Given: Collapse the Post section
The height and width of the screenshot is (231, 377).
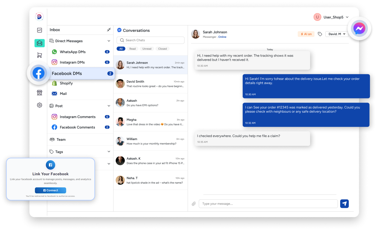Looking at the screenshot, I should coord(109,106).
